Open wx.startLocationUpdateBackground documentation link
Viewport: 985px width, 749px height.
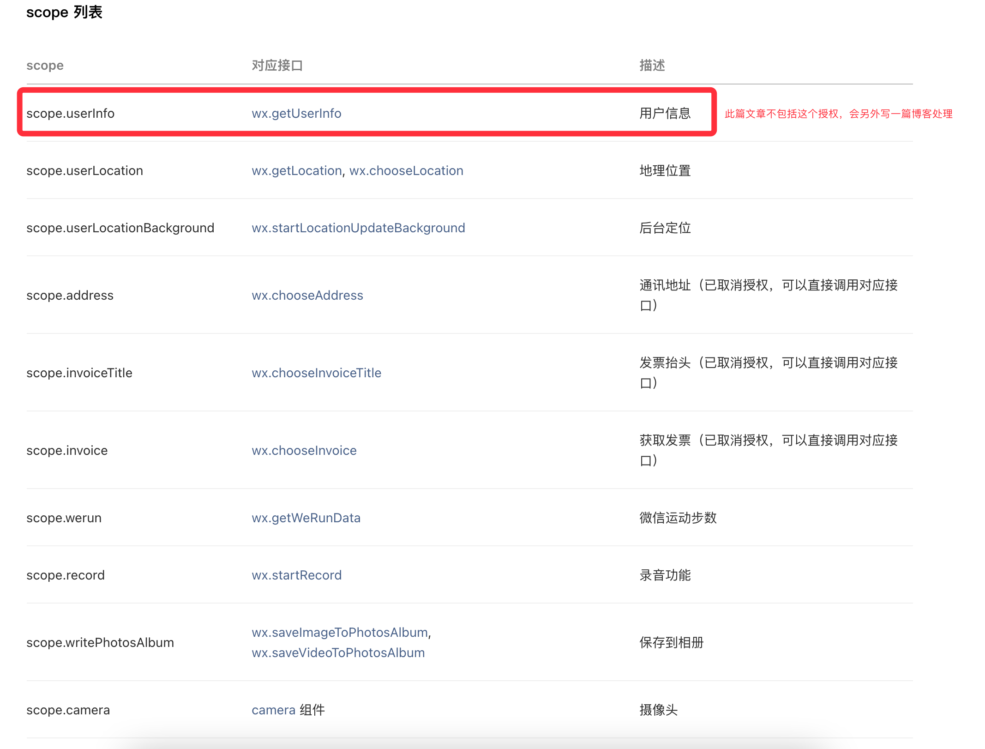(x=358, y=228)
